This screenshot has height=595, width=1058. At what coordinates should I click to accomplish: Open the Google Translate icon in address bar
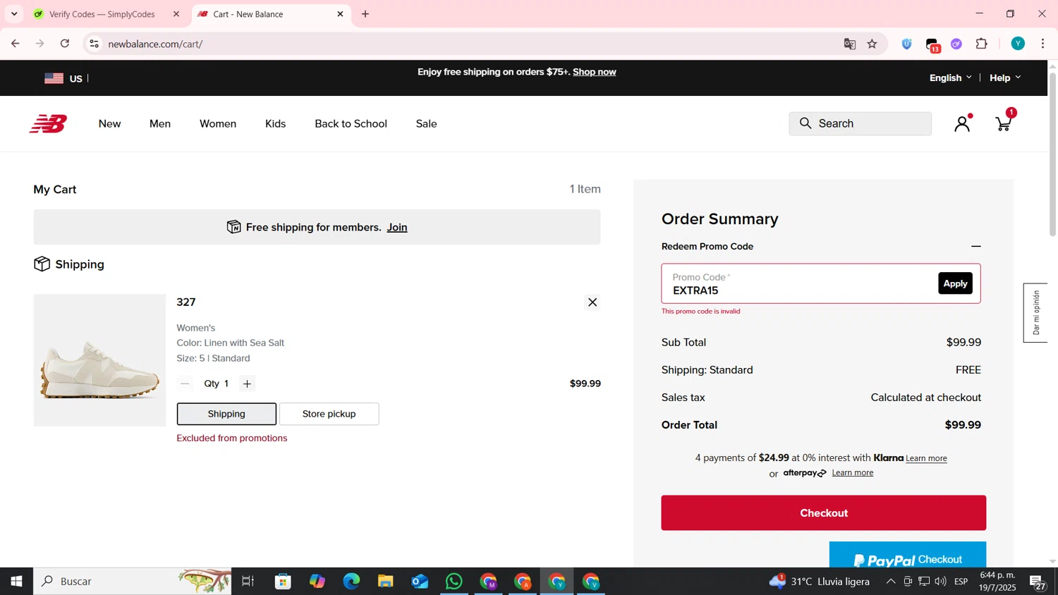pos(850,44)
